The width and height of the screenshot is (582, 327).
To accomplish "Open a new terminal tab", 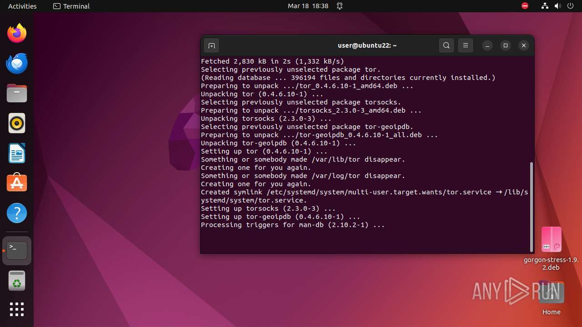I will click(211, 45).
